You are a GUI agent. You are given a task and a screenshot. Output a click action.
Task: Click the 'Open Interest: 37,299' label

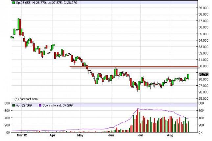tap(58, 105)
